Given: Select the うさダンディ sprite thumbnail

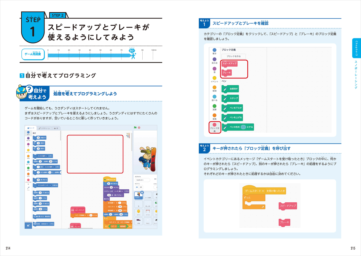Looking at the screenshot, I should click(138, 195).
